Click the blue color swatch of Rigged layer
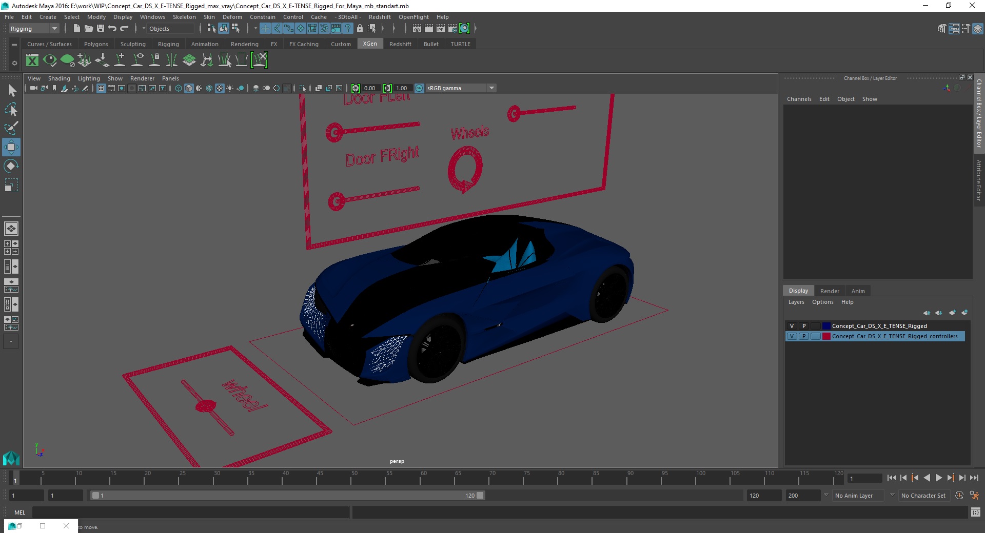The image size is (985, 533). point(826,326)
